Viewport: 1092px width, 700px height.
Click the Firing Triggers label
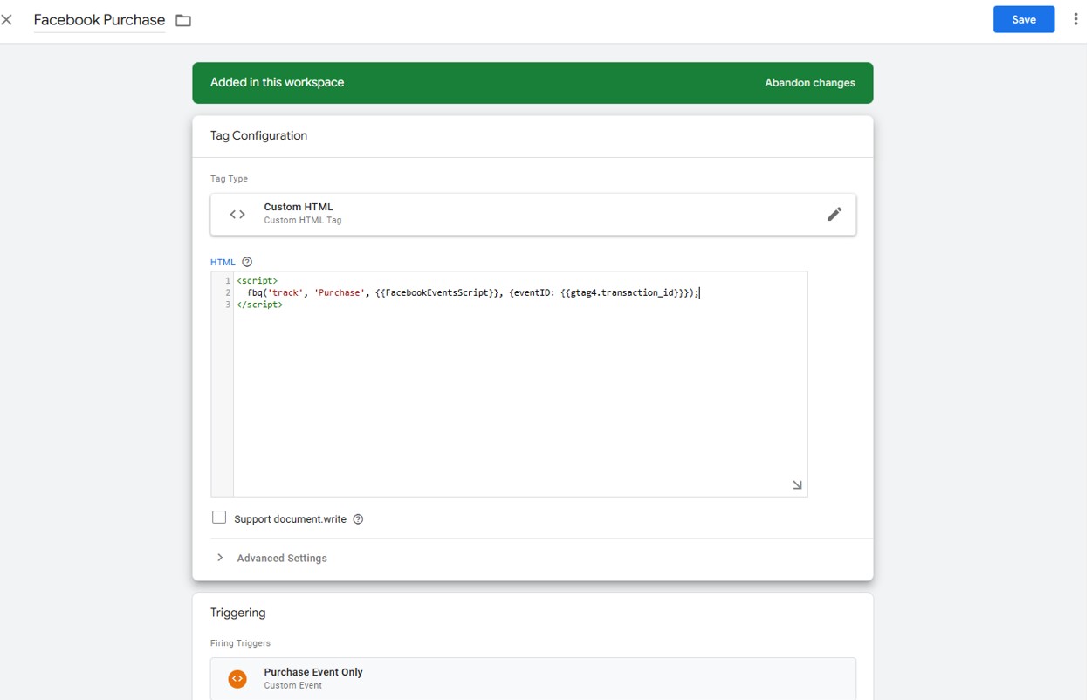coord(240,643)
